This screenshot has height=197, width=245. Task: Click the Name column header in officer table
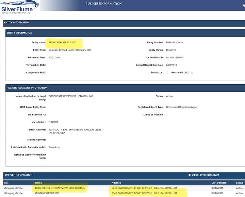(38, 183)
